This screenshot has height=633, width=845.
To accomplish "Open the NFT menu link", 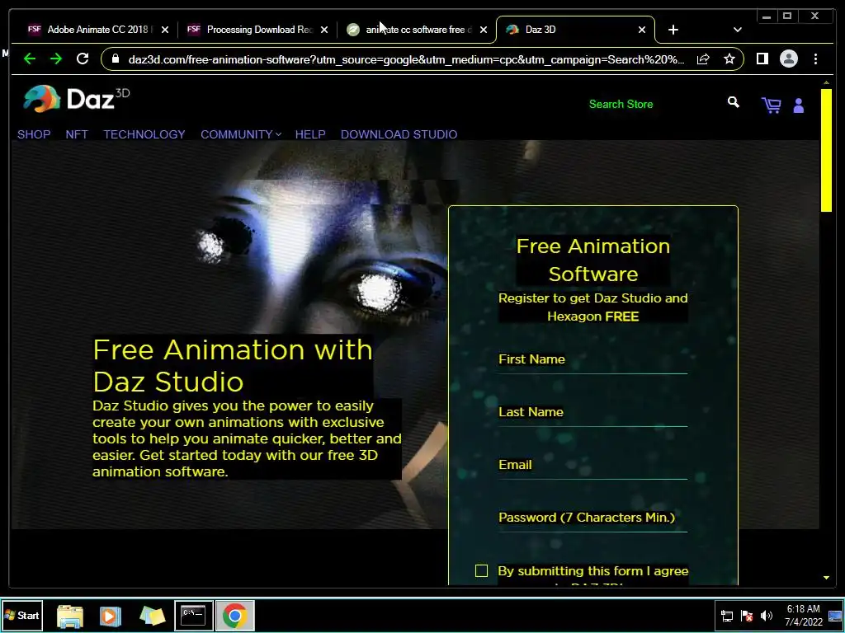I will pyautogui.click(x=77, y=134).
